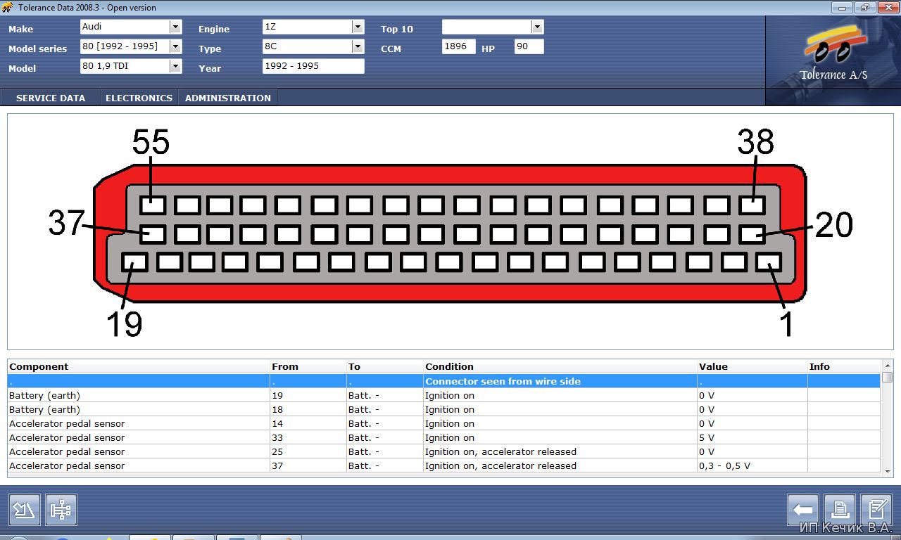Expand the Engine dropdown showing 1Z
Image resolution: width=901 pixels, height=540 pixels.
coord(358,27)
